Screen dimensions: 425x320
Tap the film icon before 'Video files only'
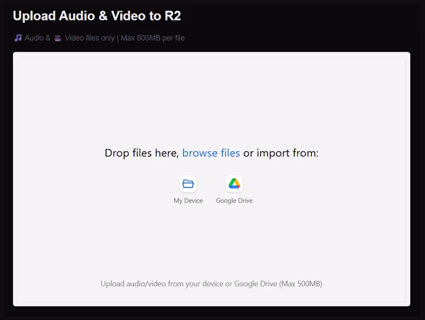tap(57, 38)
